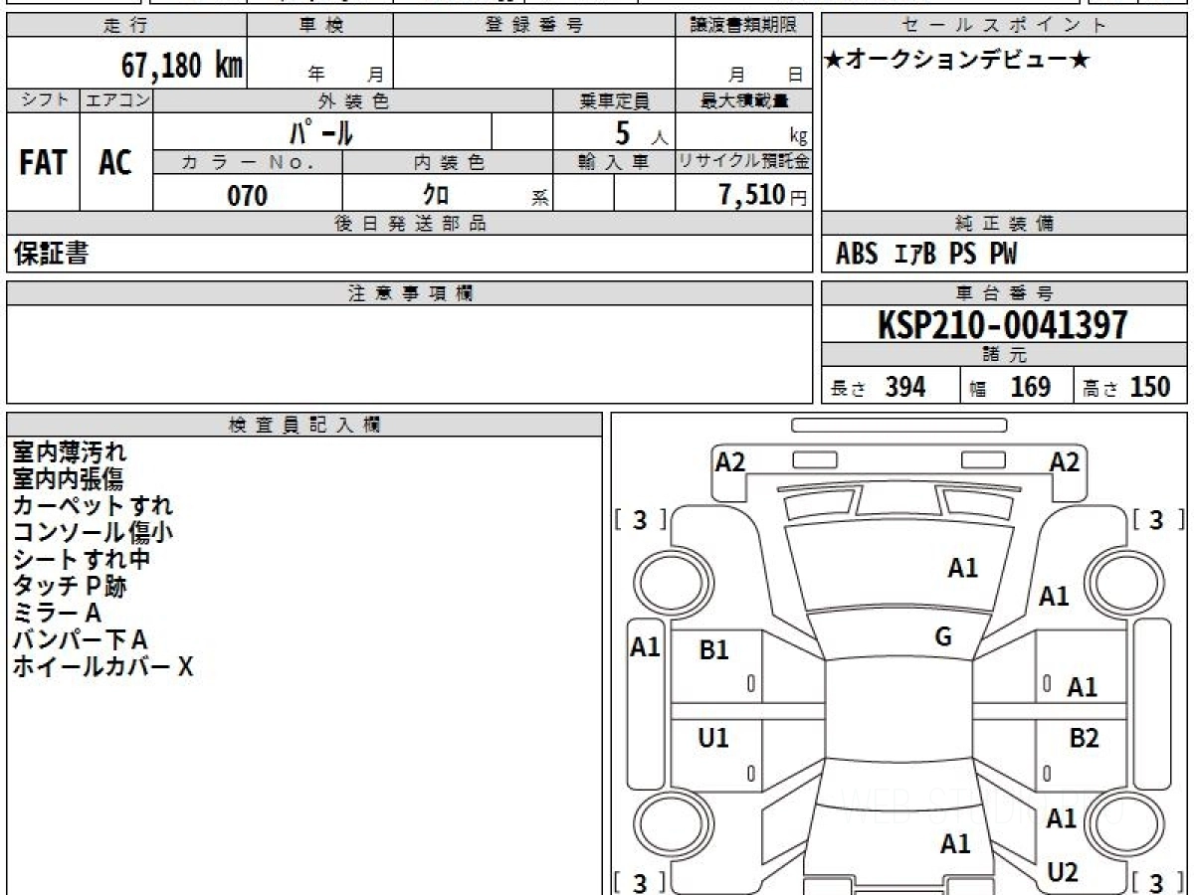Click the タッチP跡 note

coord(70,586)
